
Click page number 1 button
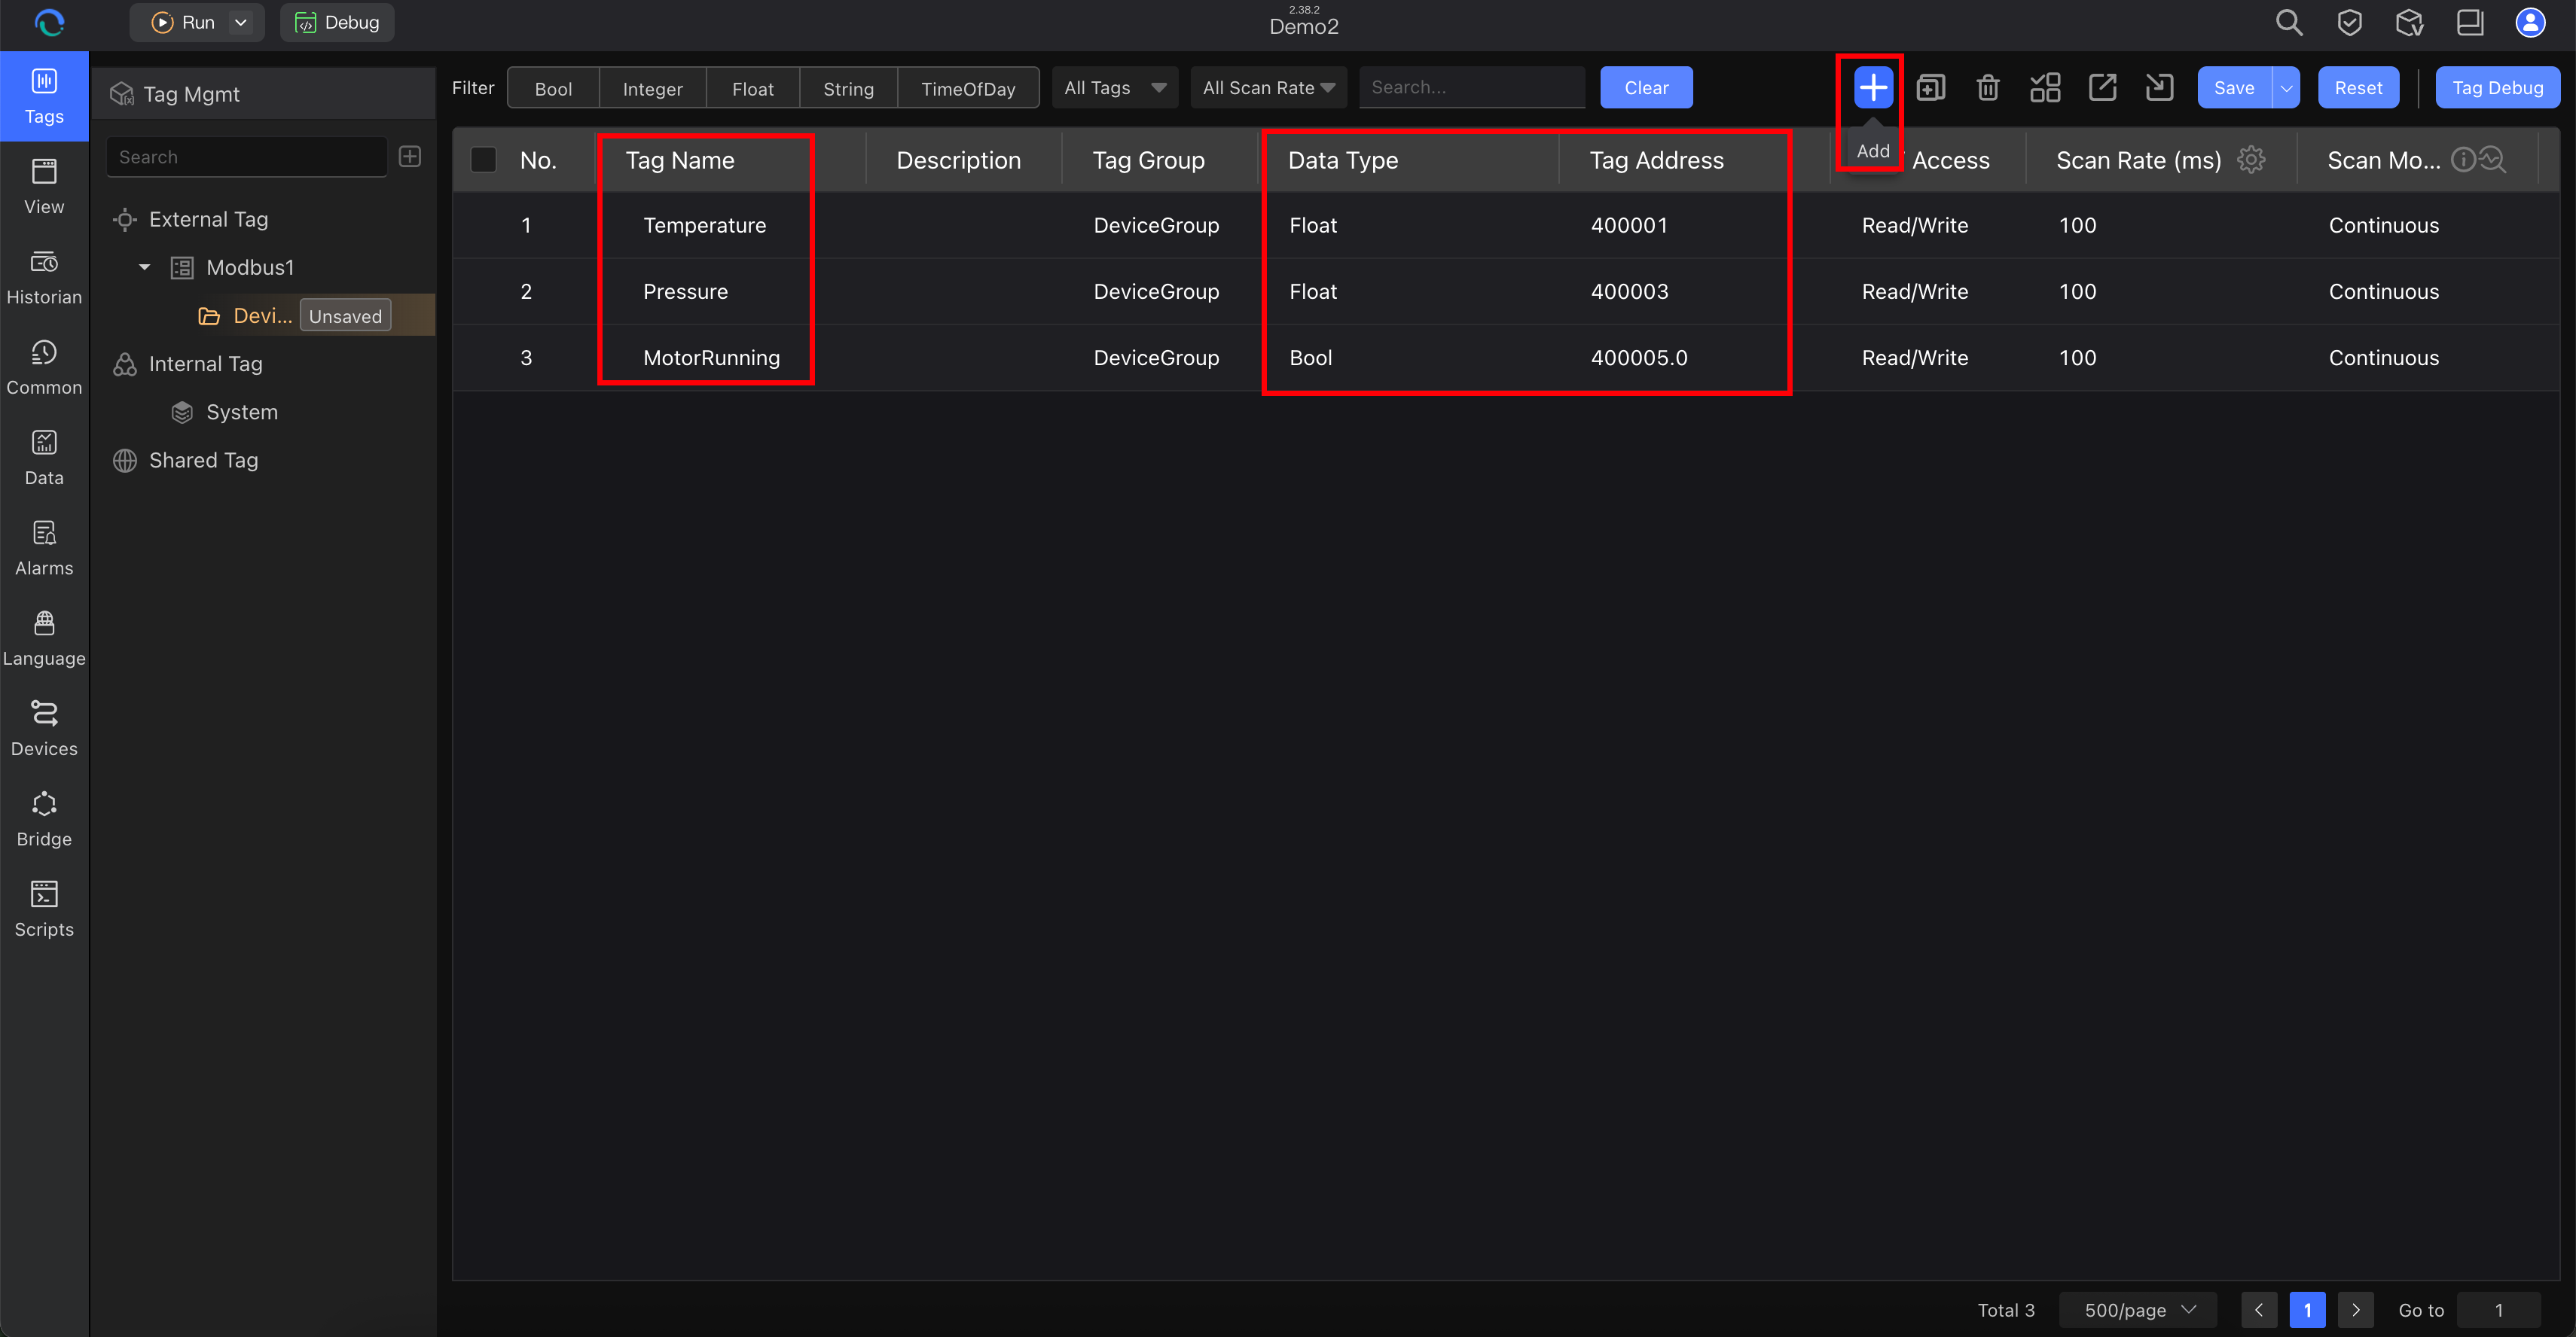click(2307, 1309)
